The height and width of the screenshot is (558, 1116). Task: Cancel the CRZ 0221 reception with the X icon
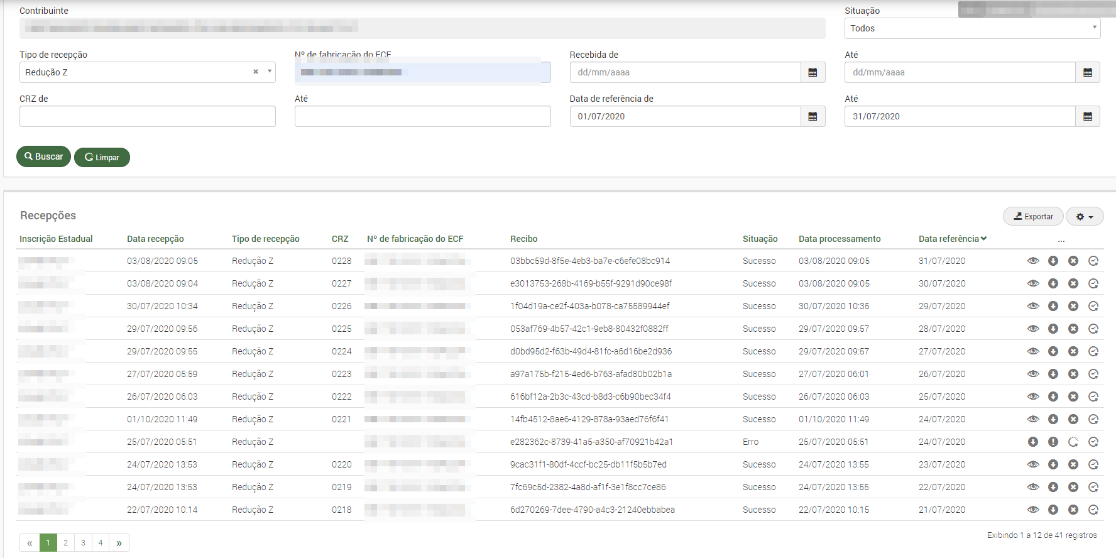click(x=1073, y=419)
